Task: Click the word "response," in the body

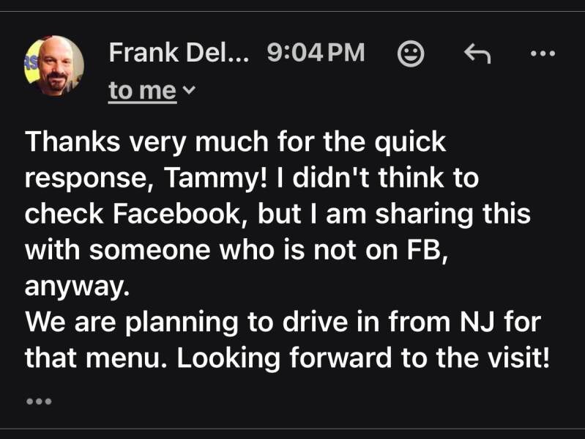Action: 80,177
